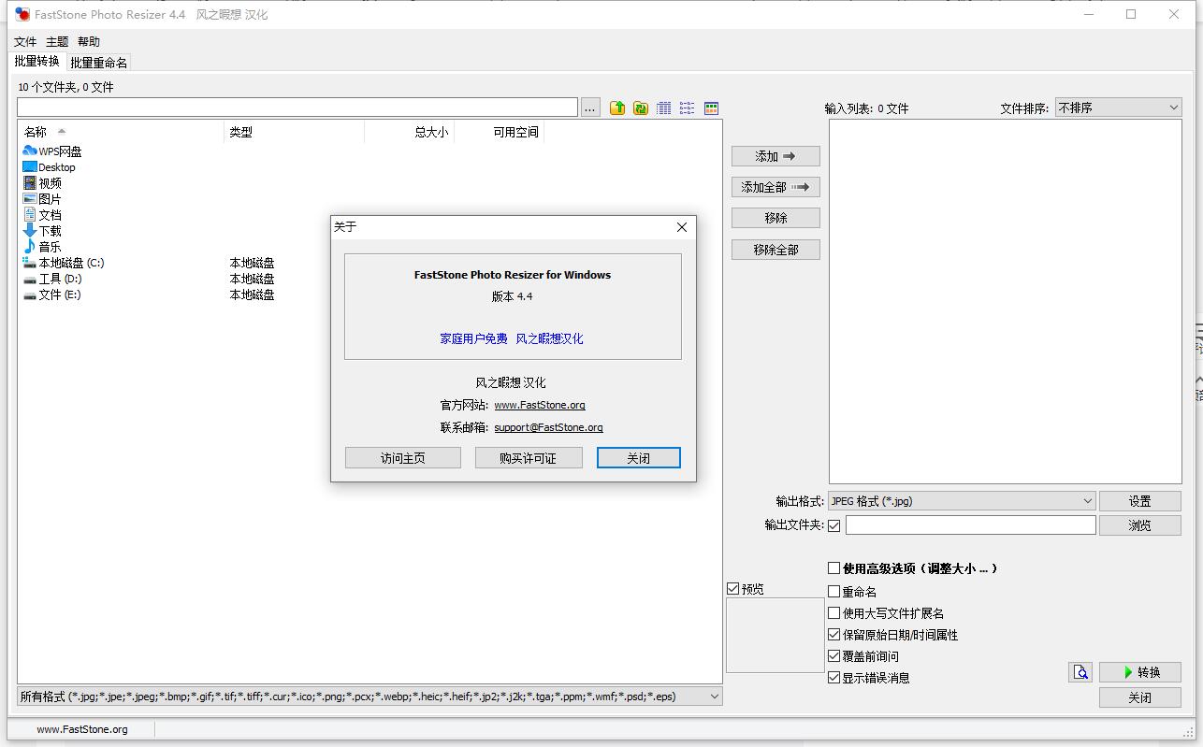
Task: Click status bar www.FastStone.org text
Action: (82, 729)
